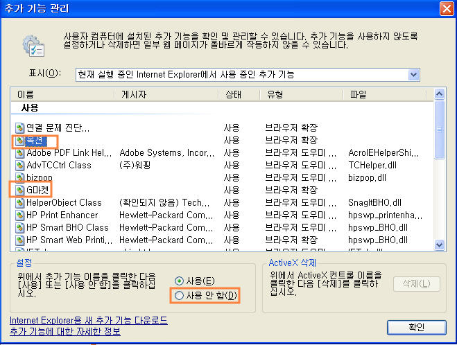Select HP Smart Web Printing add-on name
Image resolution: width=457 pixels, height=345 pixels.
(x=69, y=240)
